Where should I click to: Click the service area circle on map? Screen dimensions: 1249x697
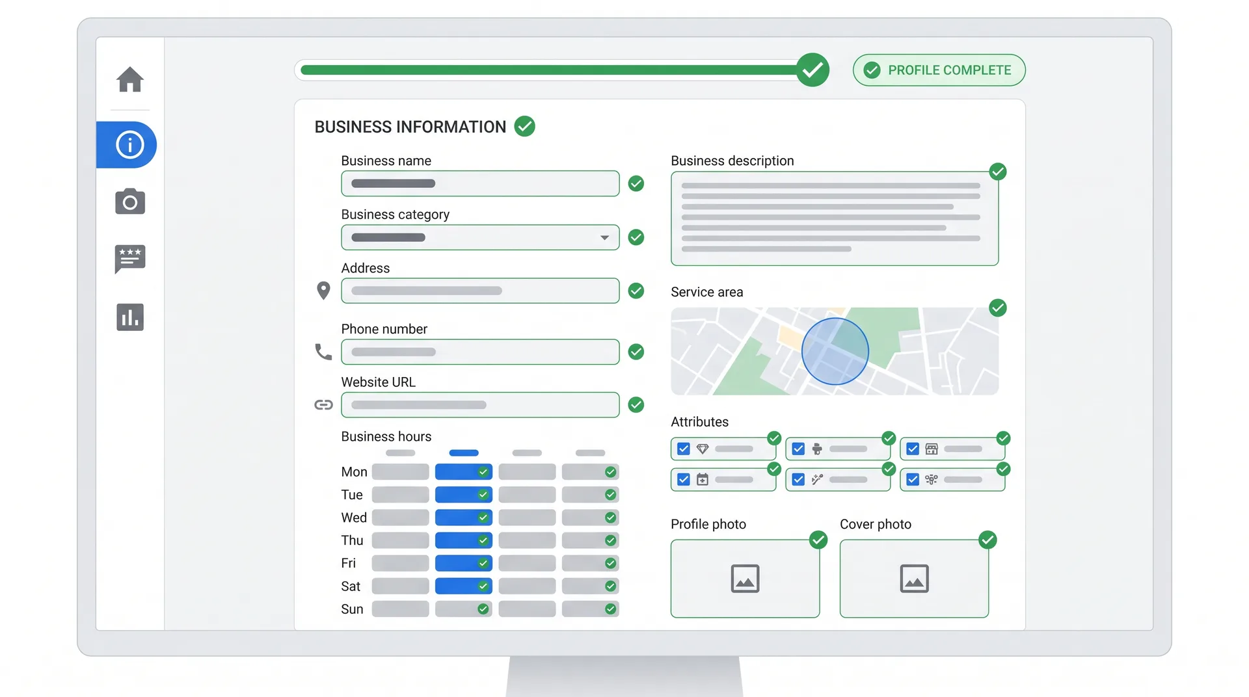point(835,351)
